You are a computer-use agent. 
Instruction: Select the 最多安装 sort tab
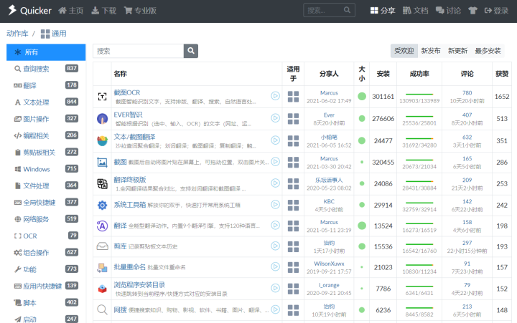tap(488, 51)
